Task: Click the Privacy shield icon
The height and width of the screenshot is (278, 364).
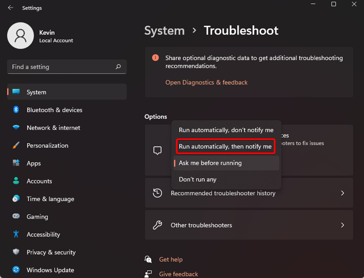Action: pyautogui.click(x=16, y=252)
